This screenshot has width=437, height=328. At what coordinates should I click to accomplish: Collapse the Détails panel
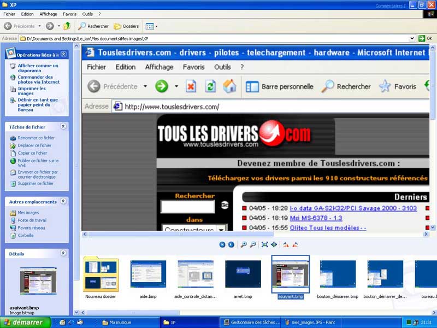point(63,253)
